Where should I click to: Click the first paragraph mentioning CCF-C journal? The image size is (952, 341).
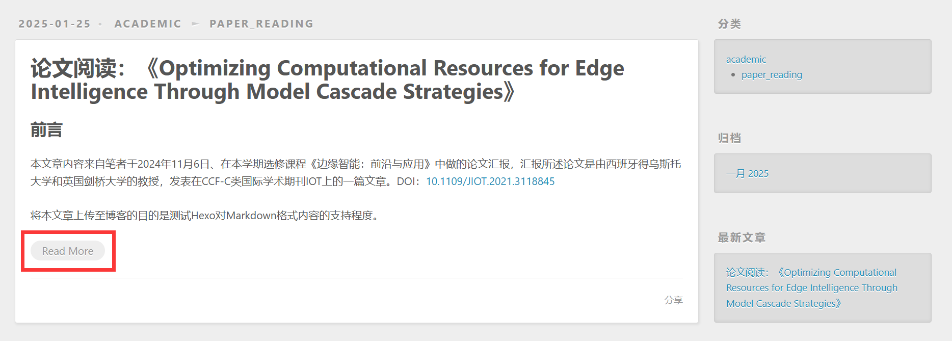point(306,172)
